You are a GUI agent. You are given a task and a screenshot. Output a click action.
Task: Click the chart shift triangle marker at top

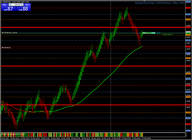(144, 1)
